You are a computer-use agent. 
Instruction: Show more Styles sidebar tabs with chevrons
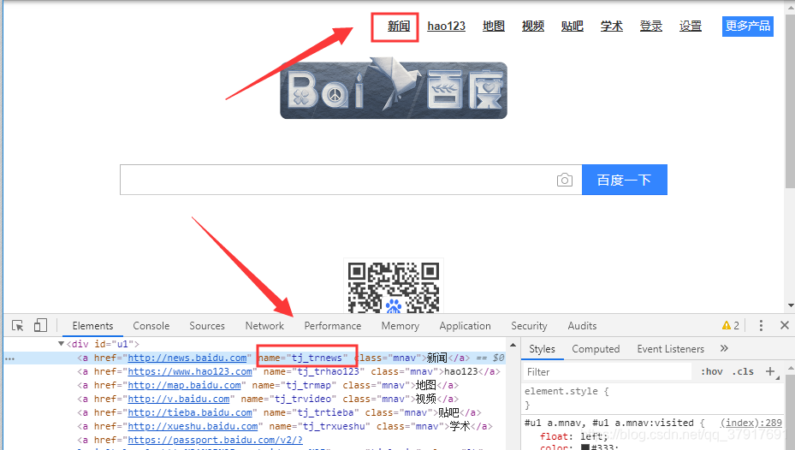[724, 348]
